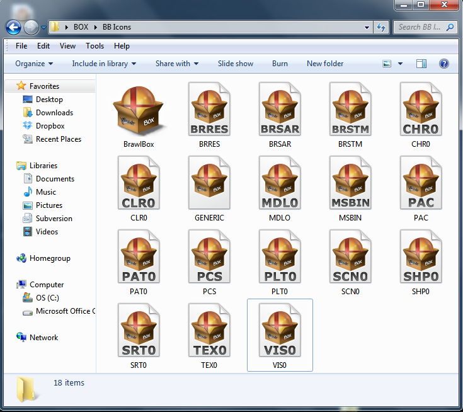This screenshot has height=412, width=463.
Task: Select the MDL0 file icon
Action: pos(280,183)
